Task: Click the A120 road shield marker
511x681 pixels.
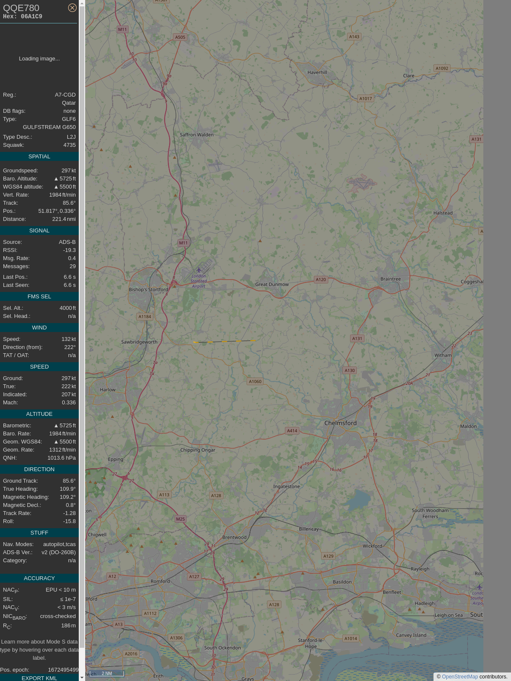Action: (x=321, y=280)
